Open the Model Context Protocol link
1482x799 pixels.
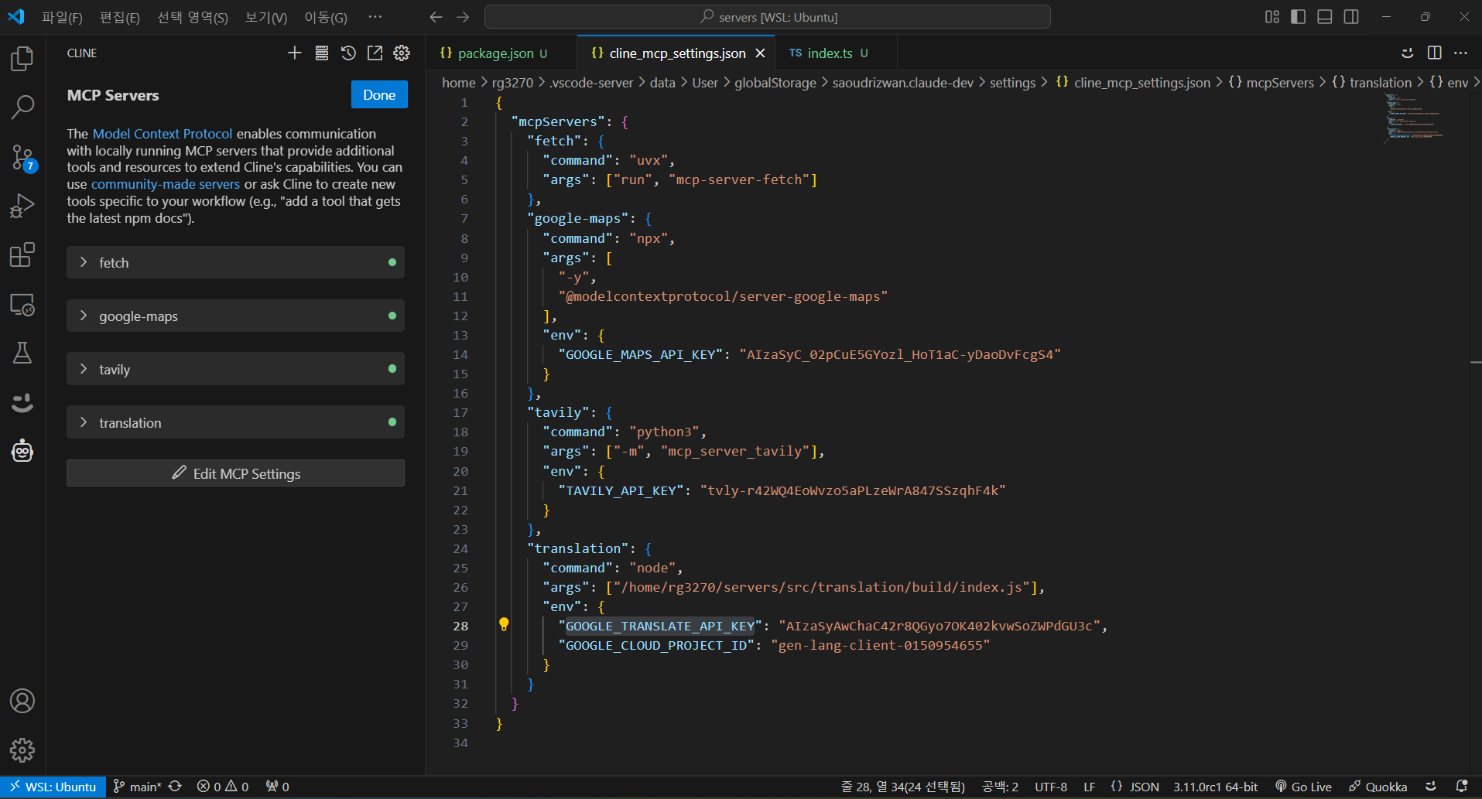click(163, 134)
